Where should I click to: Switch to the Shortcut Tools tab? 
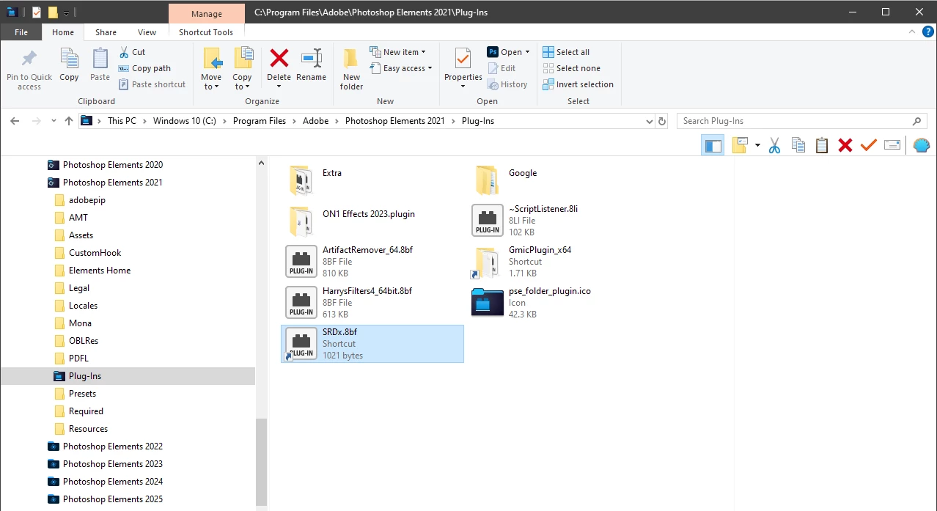coord(206,32)
